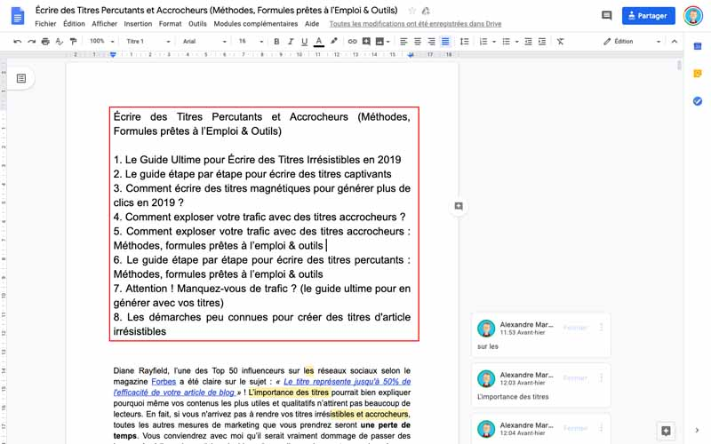The width and height of the screenshot is (711, 444).
Task: Open the Google account avatar
Action: click(693, 16)
